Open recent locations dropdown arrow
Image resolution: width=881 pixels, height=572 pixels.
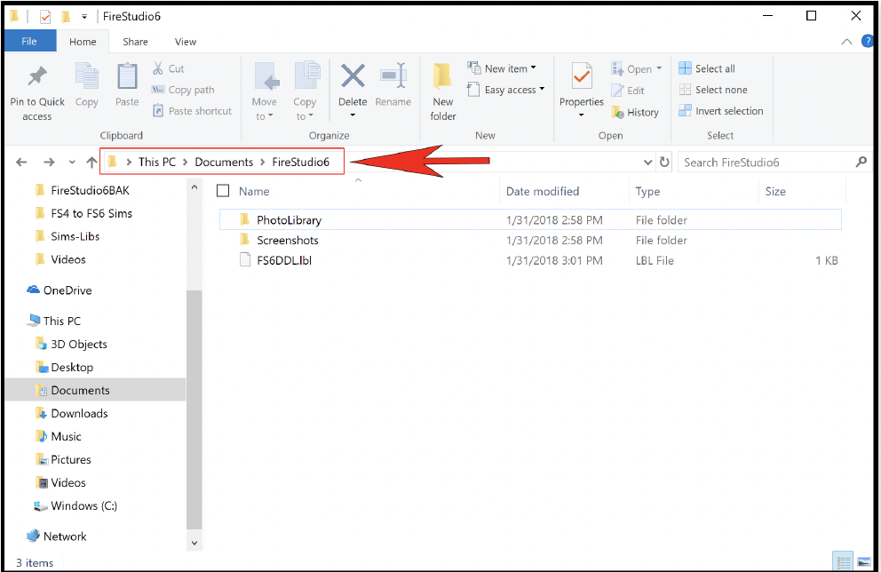72,163
